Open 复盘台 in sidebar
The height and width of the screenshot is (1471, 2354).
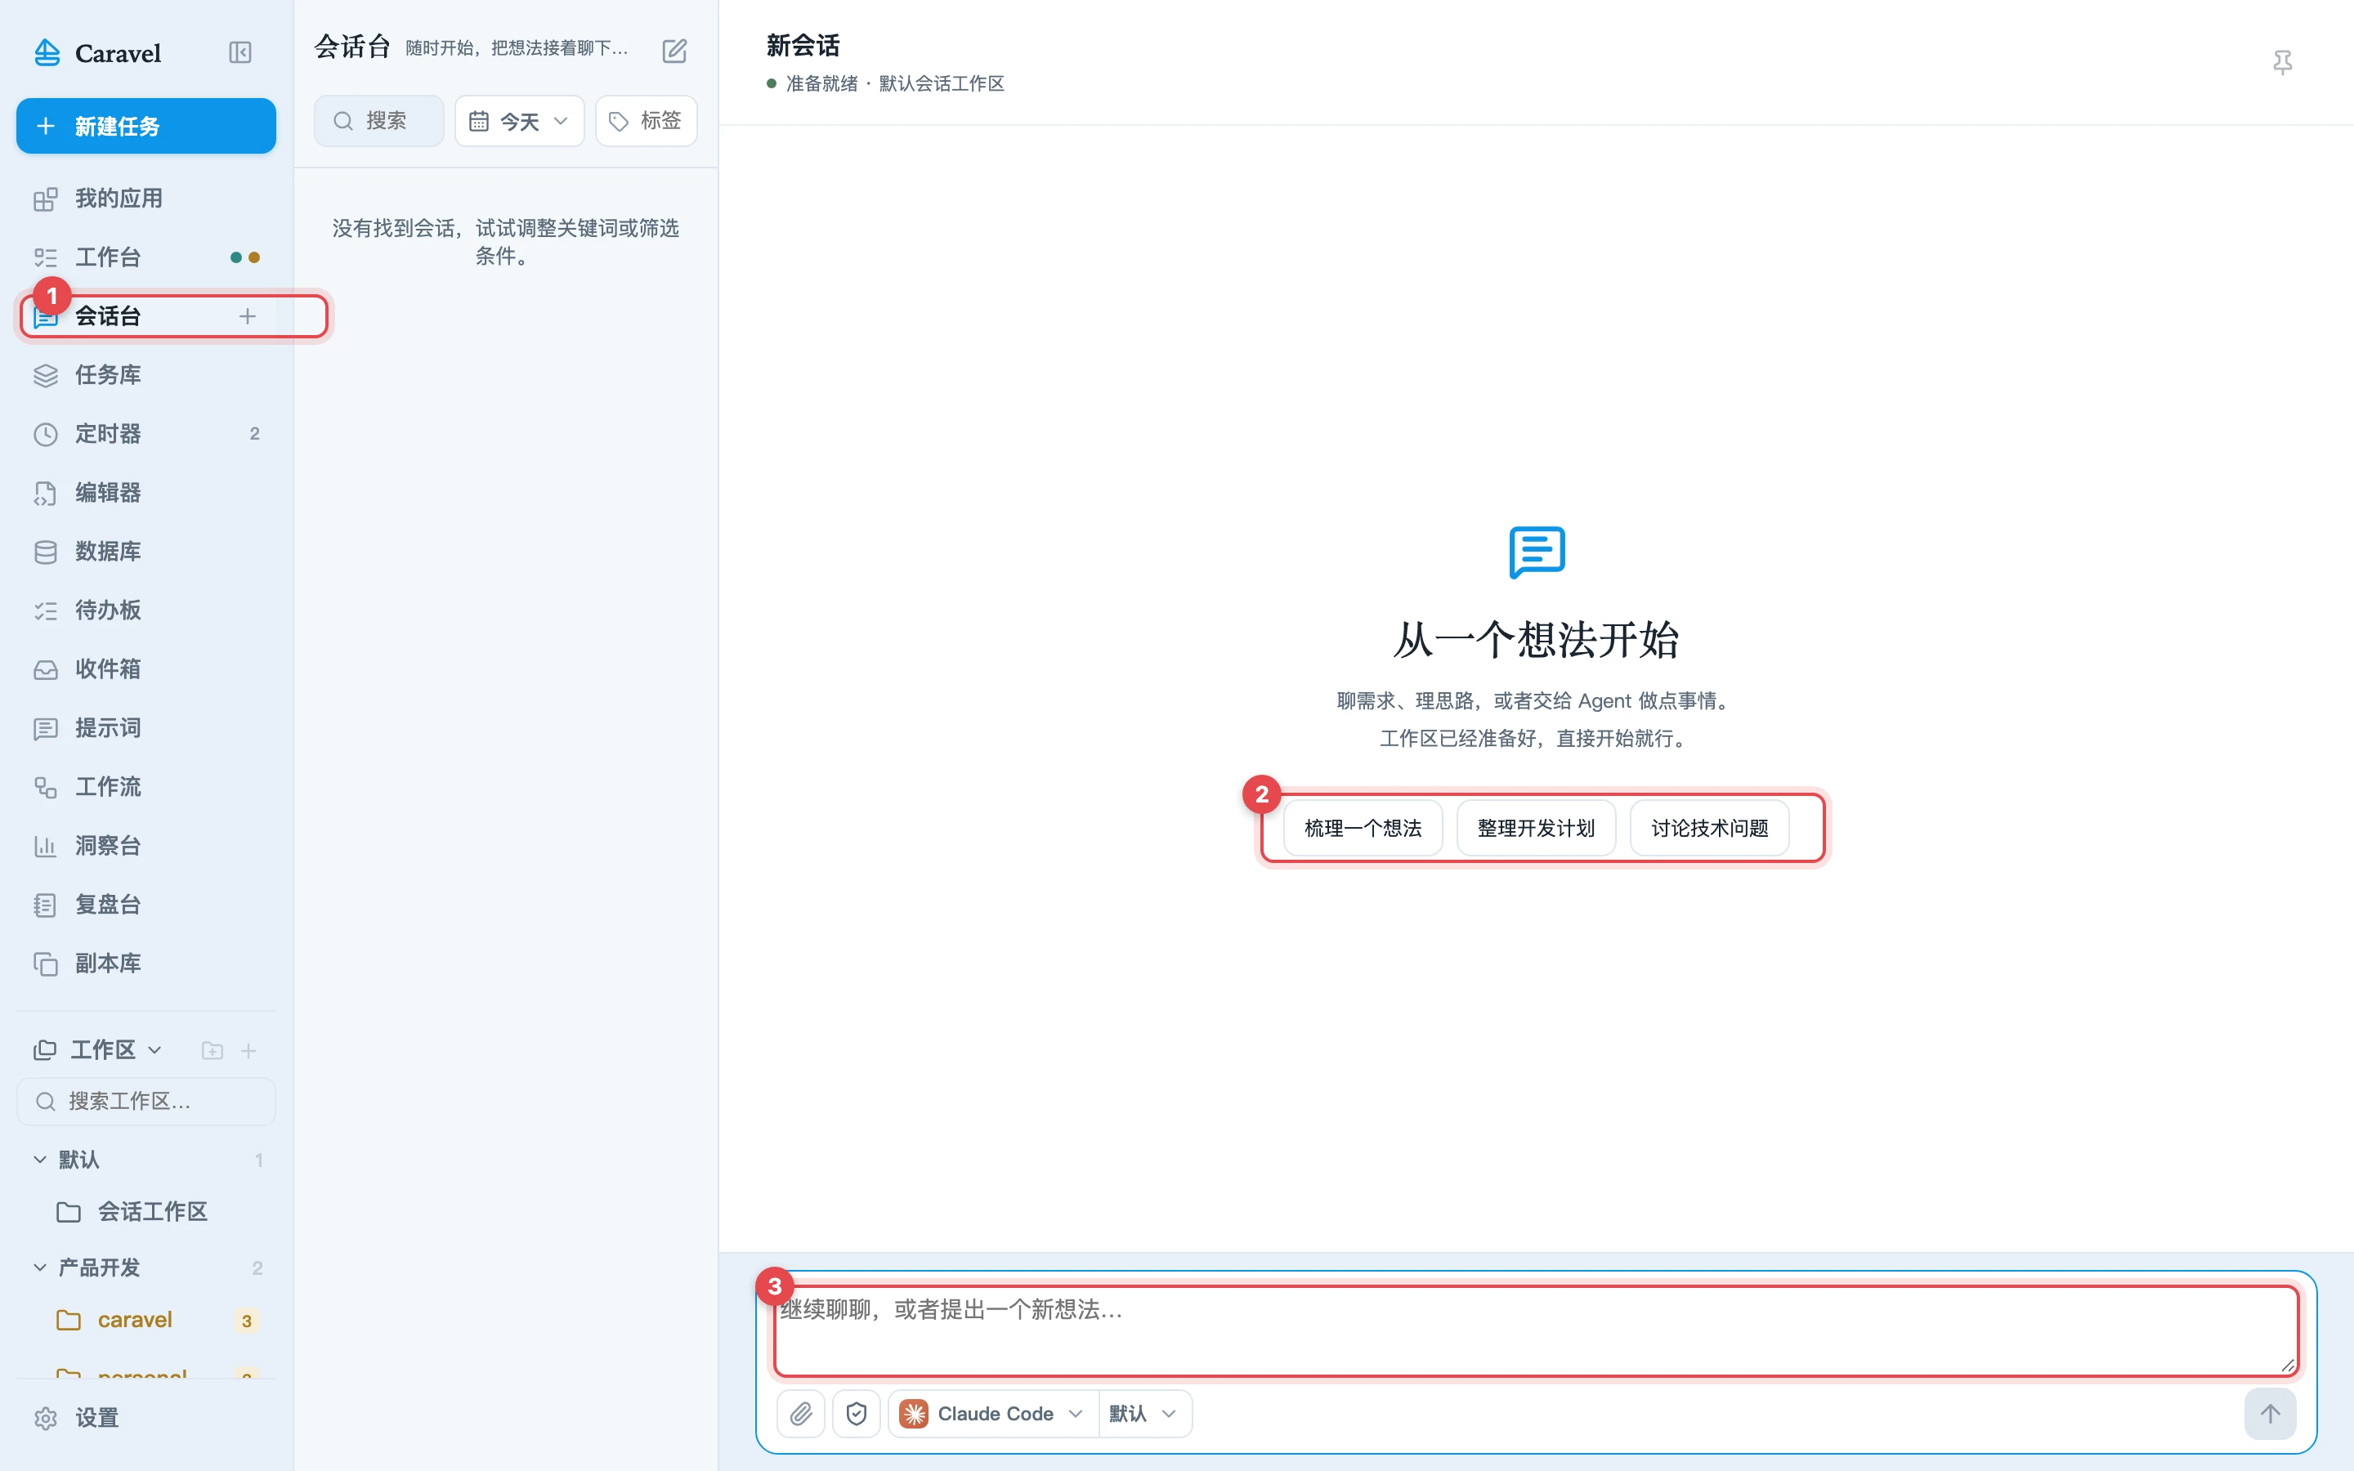click(x=146, y=905)
